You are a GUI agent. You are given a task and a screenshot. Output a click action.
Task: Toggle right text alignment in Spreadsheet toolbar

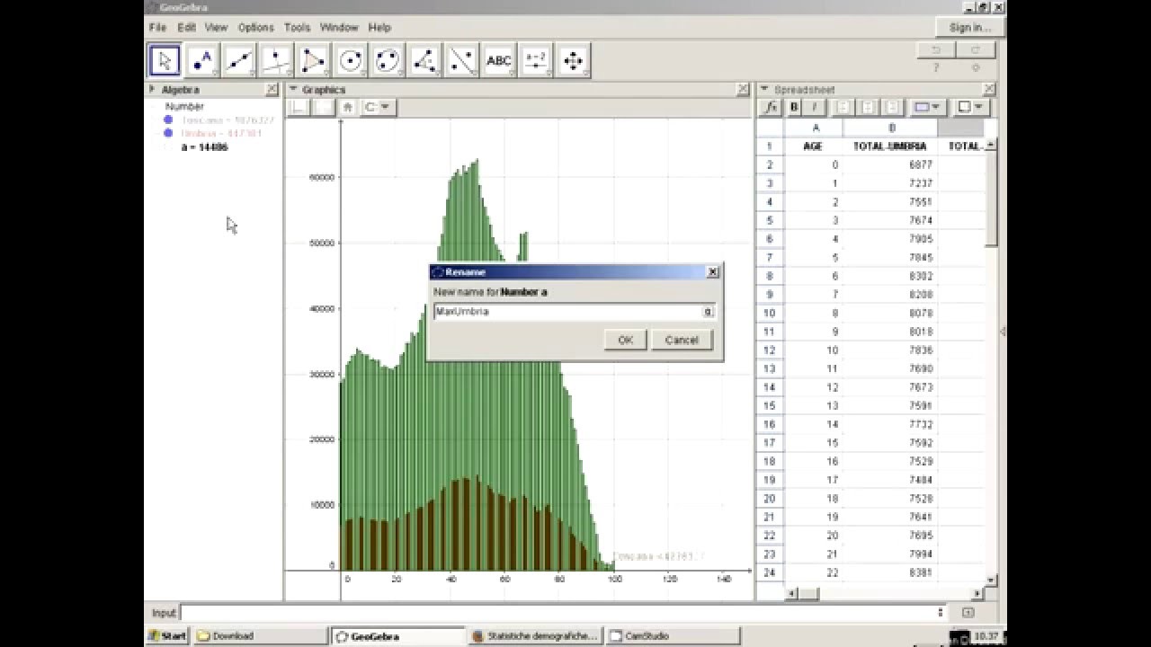click(x=892, y=107)
